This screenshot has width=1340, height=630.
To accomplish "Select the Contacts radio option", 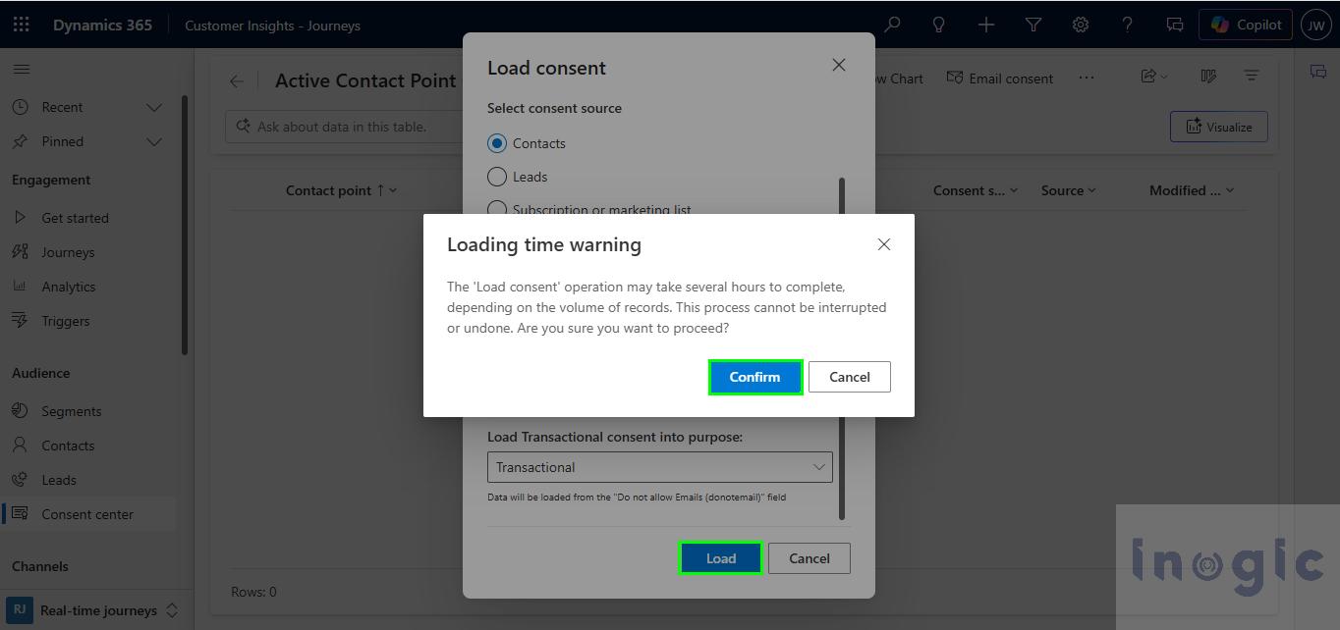I will pyautogui.click(x=497, y=143).
